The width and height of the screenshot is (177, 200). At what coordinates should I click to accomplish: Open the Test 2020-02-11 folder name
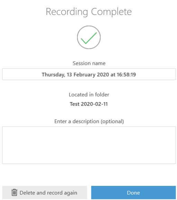point(89,104)
